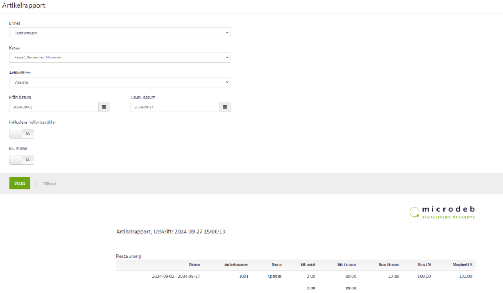Select the Apelsin article name in table

pyautogui.click(x=274, y=276)
